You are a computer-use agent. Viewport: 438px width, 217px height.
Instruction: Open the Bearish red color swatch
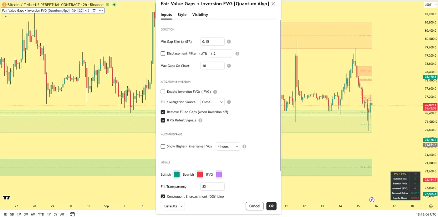pyautogui.click(x=200, y=174)
